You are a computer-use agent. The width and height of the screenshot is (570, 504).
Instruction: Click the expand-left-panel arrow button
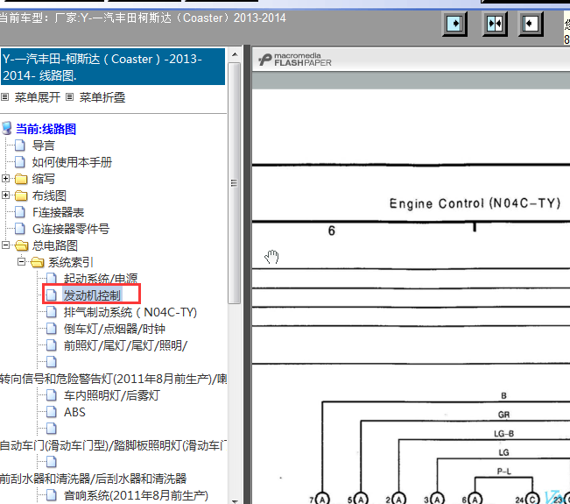click(530, 24)
